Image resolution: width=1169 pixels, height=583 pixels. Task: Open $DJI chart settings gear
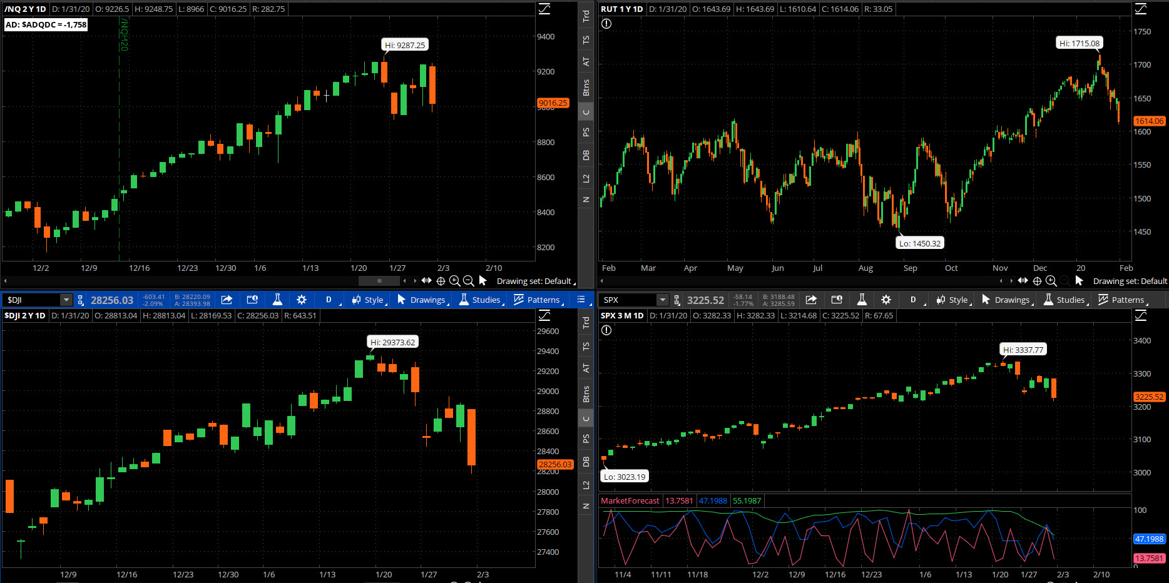click(x=302, y=300)
